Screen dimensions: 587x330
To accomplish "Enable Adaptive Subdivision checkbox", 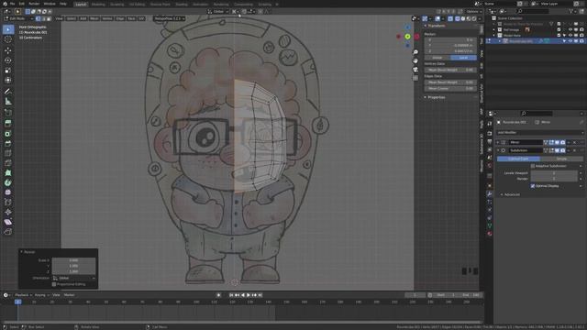I will pos(533,166).
